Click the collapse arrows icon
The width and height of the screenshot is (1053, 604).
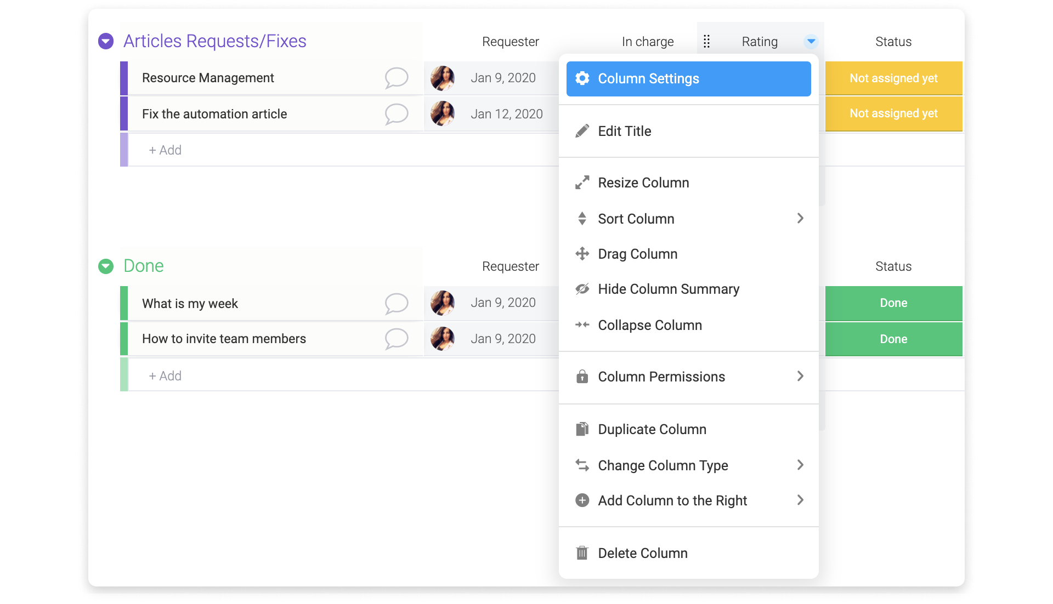pos(582,324)
